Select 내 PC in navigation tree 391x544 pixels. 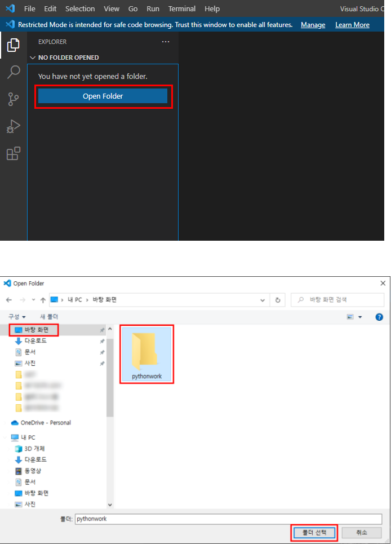click(x=23, y=437)
